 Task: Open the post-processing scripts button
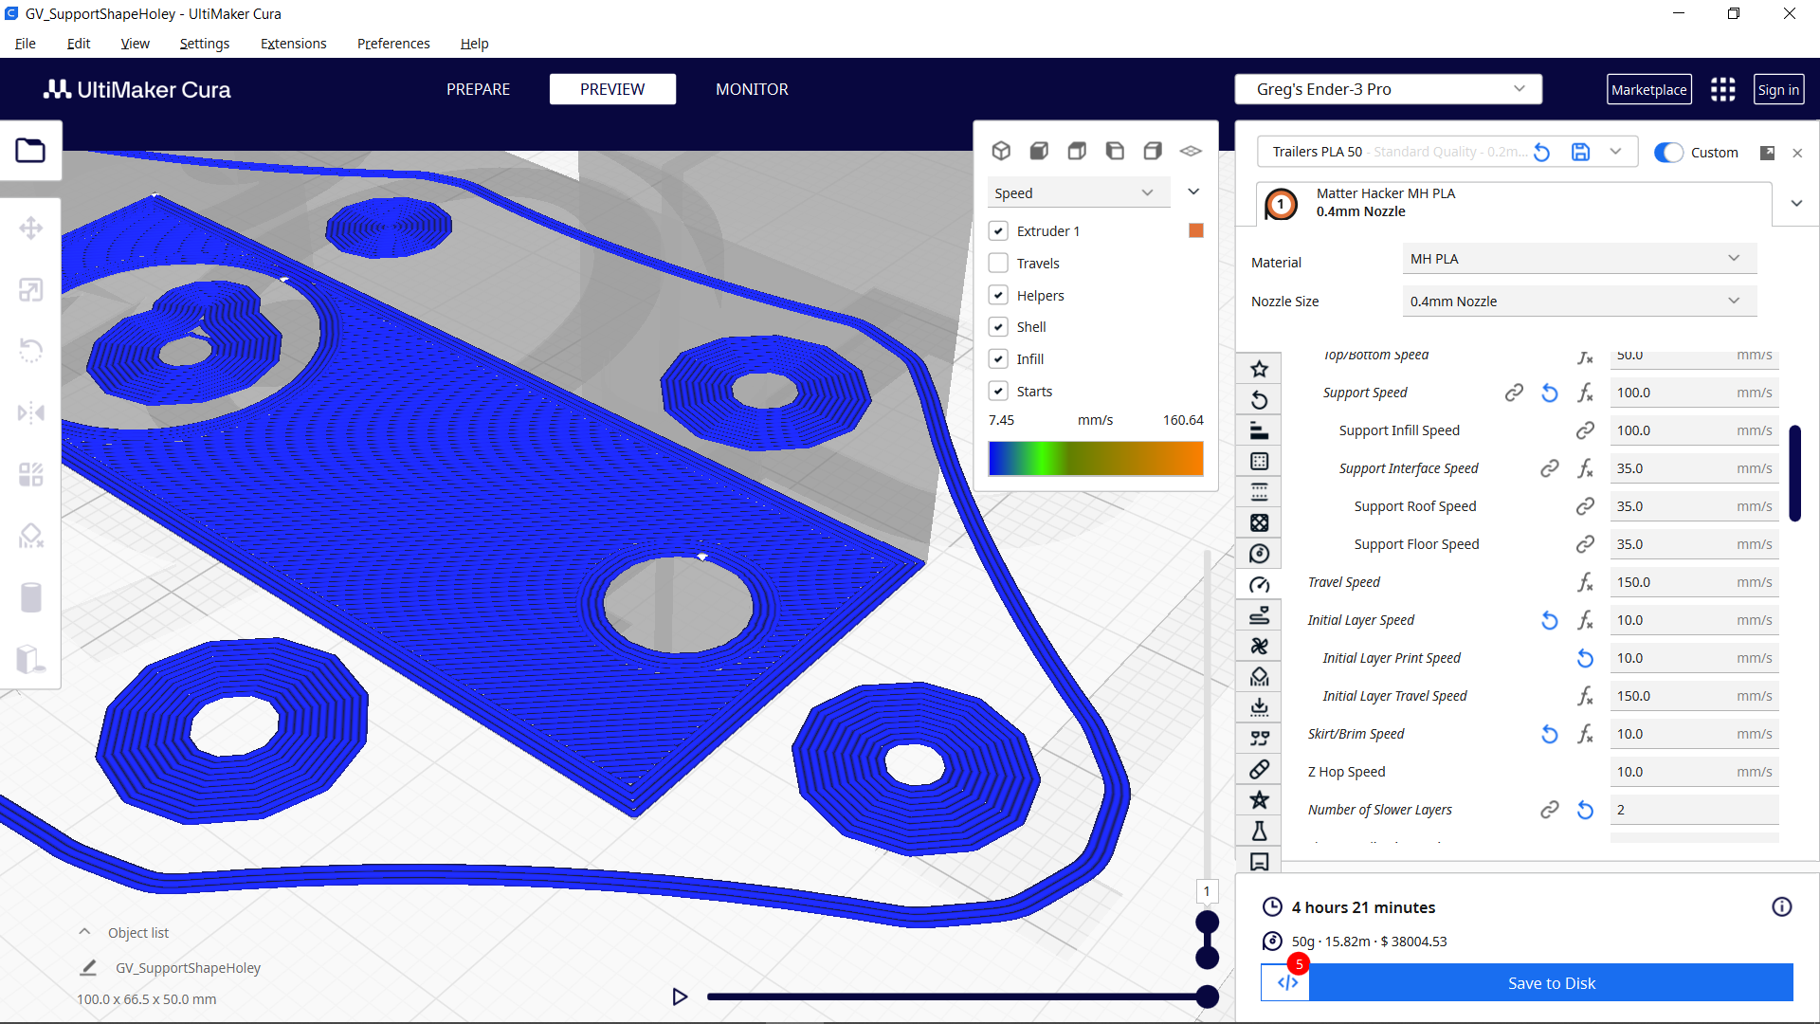[x=1286, y=983]
